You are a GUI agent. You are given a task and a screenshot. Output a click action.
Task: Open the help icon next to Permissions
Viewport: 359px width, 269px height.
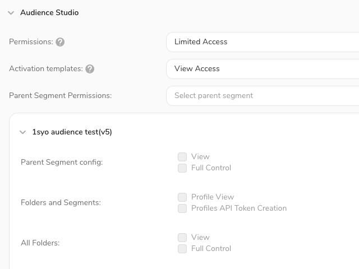(60, 42)
